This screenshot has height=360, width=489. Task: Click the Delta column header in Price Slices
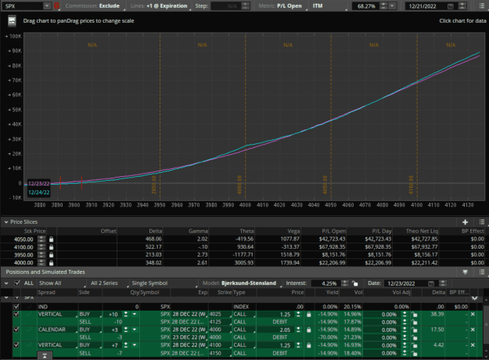156,231
